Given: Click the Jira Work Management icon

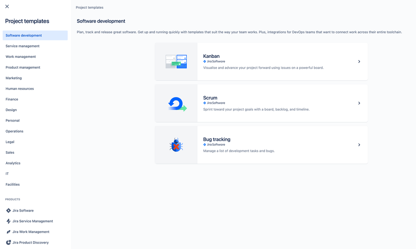Looking at the screenshot, I should click(x=8, y=232).
